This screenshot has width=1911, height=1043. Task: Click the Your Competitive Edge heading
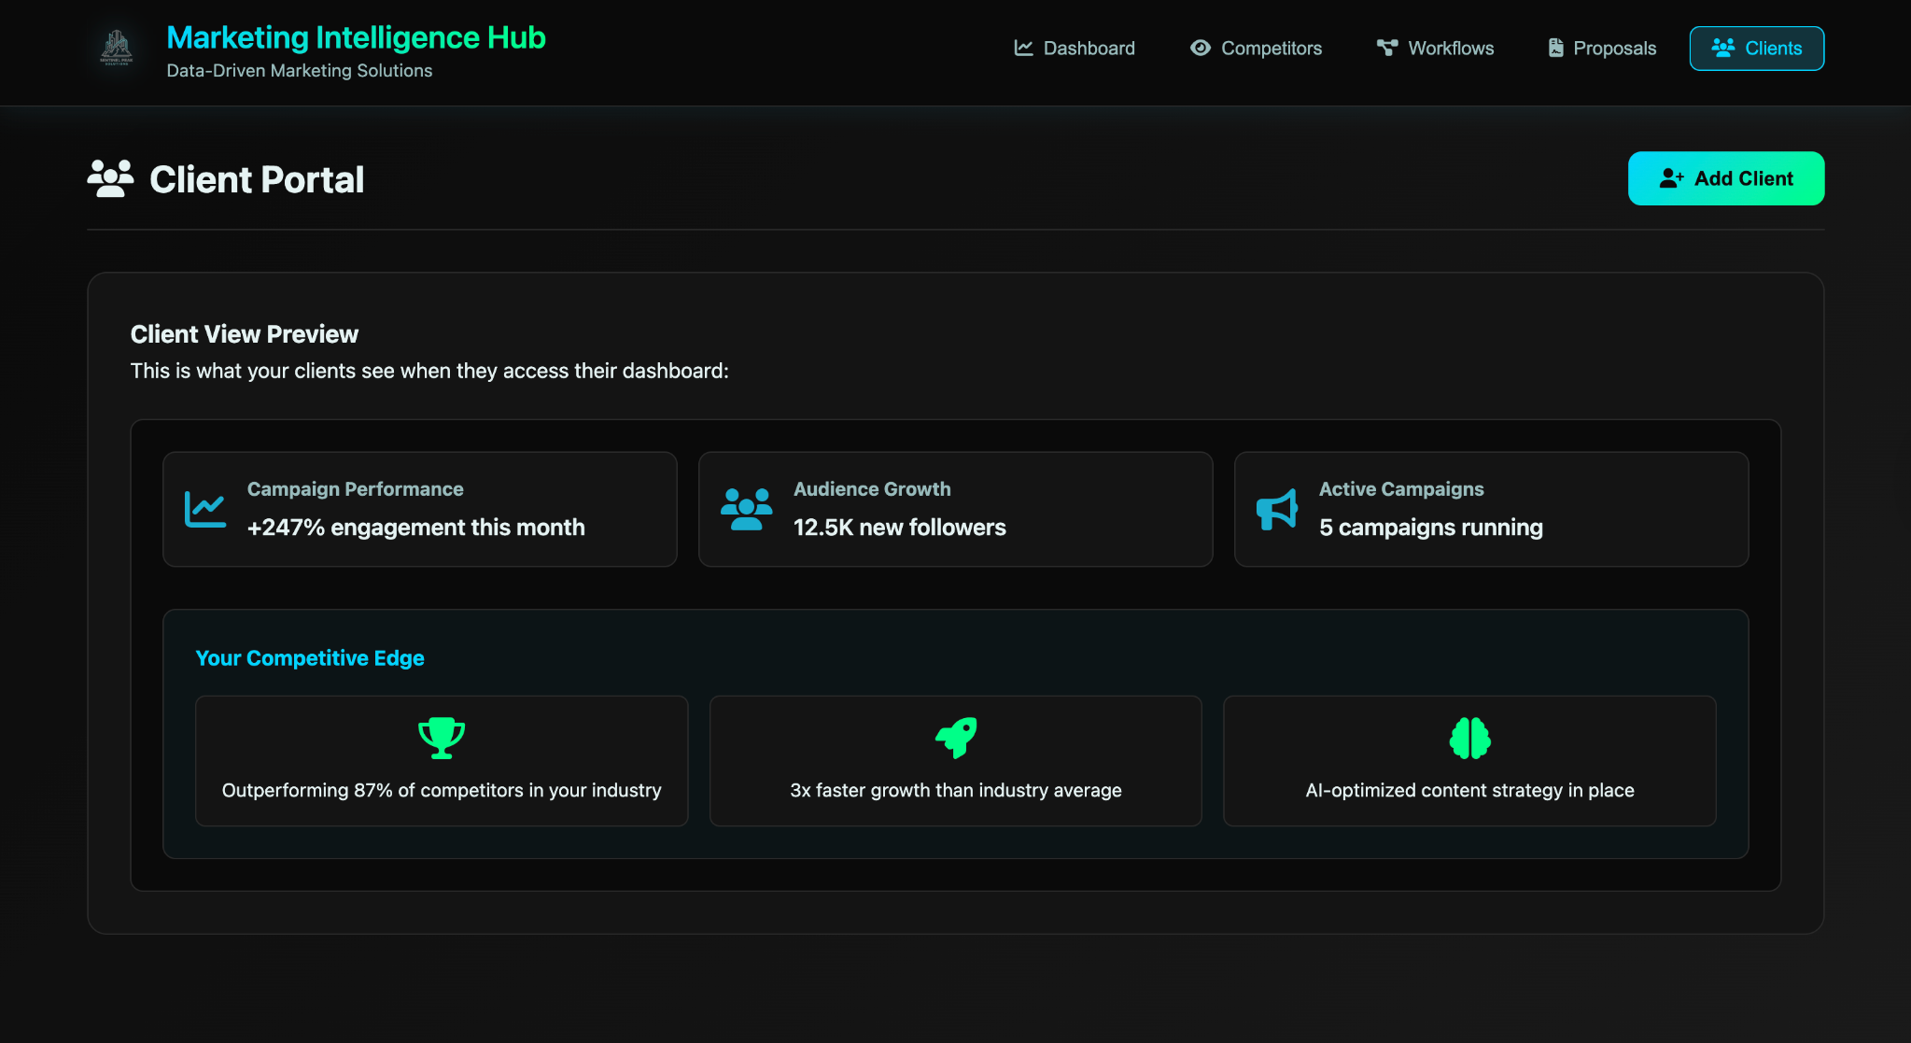(x=310, y=658)
